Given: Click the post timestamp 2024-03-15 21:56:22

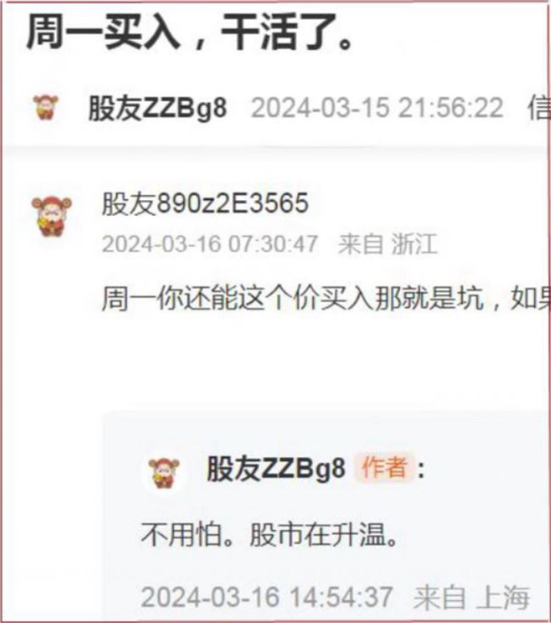Looking at the screenshot, I should tap(377, 108).
